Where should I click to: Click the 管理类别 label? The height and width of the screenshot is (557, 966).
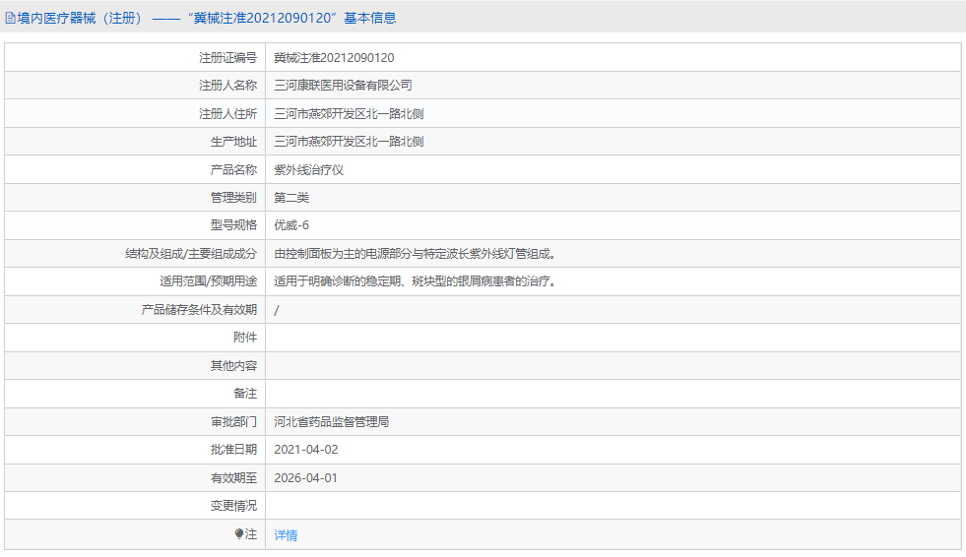coord(233,198)
